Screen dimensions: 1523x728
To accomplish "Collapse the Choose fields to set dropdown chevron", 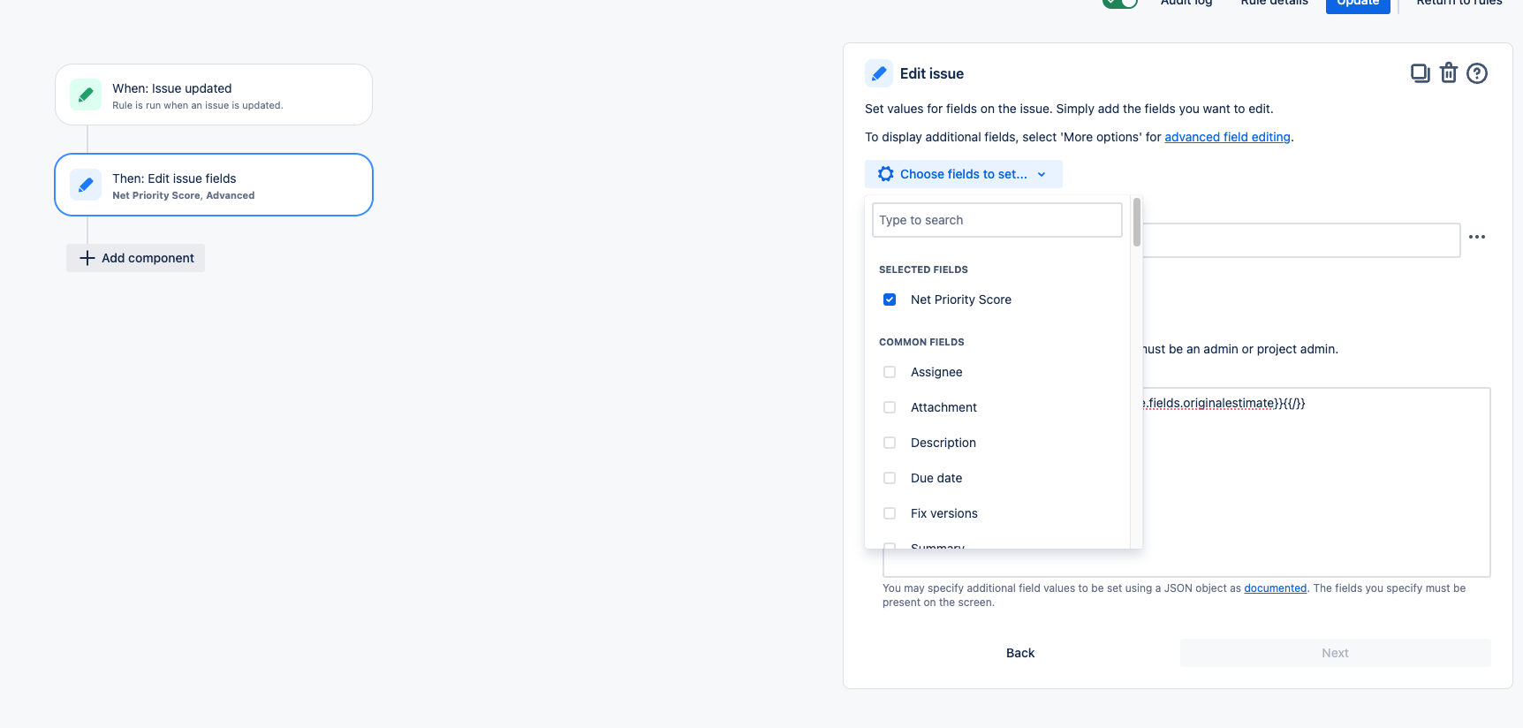I will [1042, 174].
